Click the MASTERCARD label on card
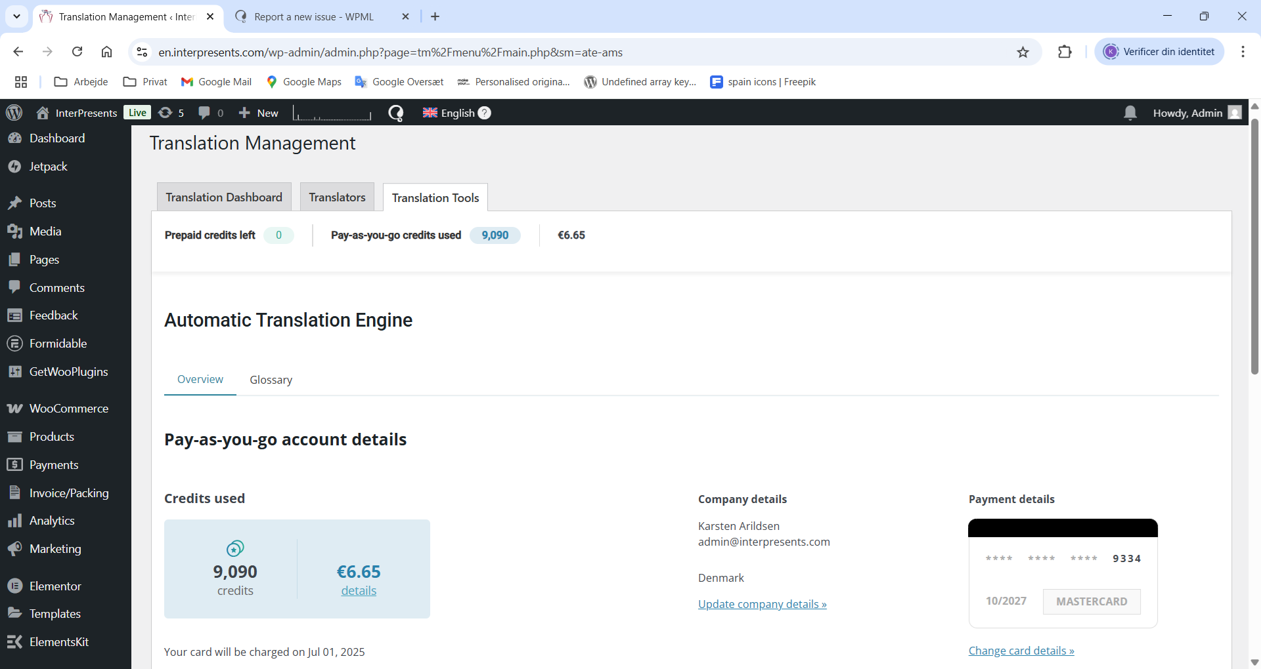The image size is (1261, 669). pos(1092,601)
